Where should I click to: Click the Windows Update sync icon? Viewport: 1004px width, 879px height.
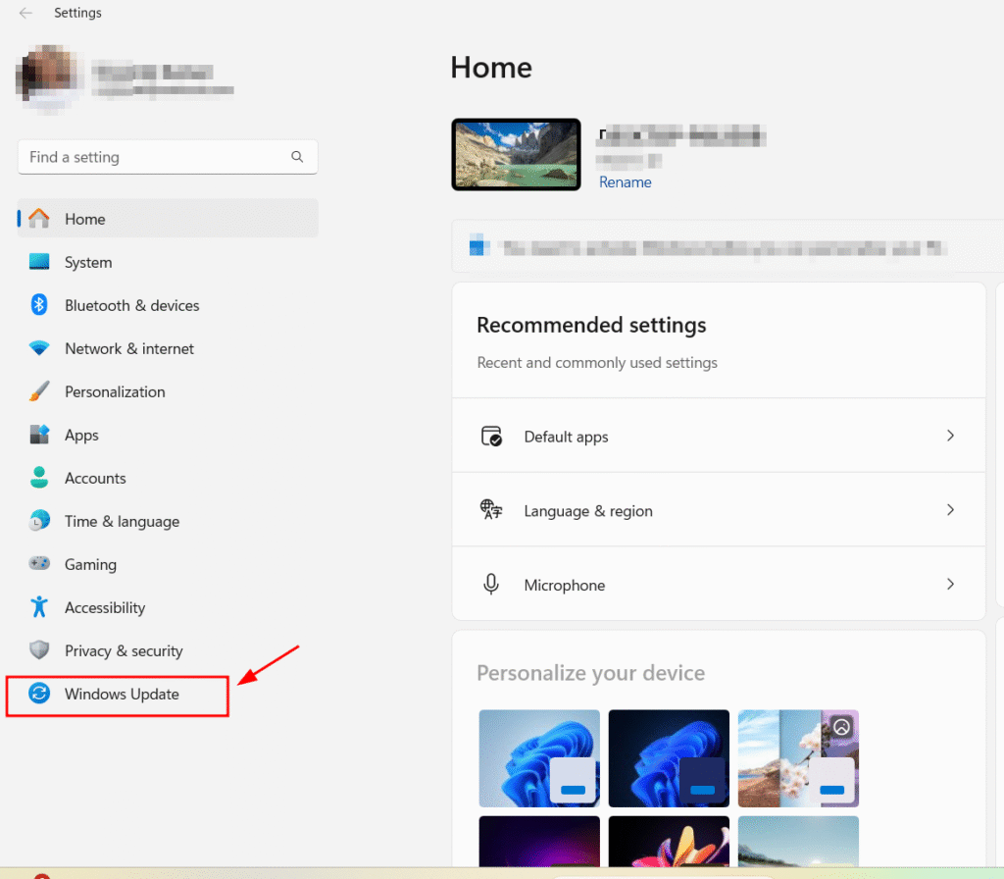click(39, 694)
